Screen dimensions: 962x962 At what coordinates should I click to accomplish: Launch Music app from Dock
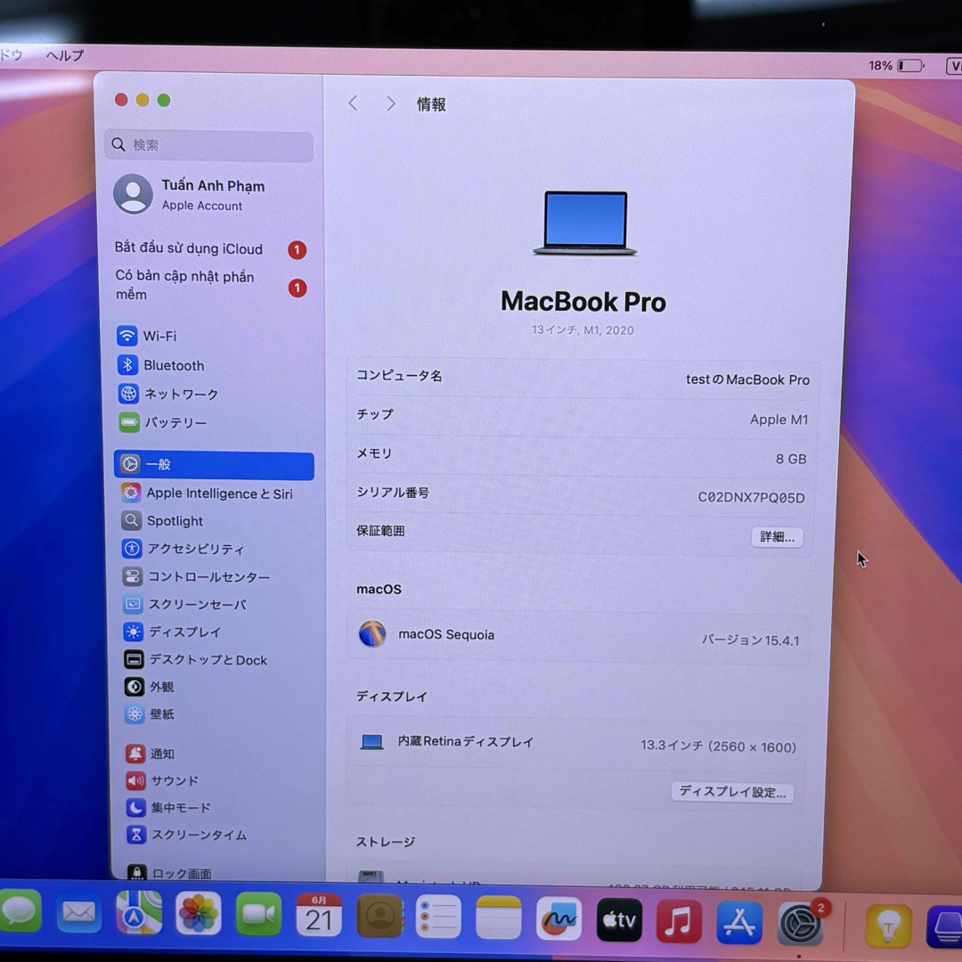point(679,922)
